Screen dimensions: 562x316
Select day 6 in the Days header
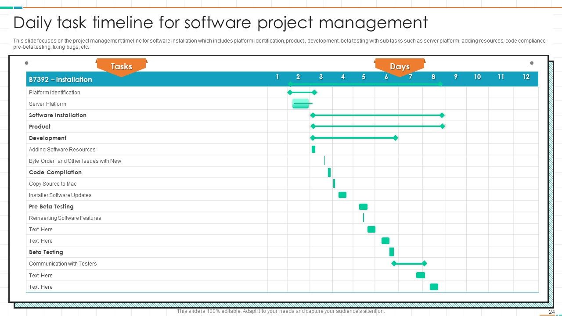tap(386, 76)
